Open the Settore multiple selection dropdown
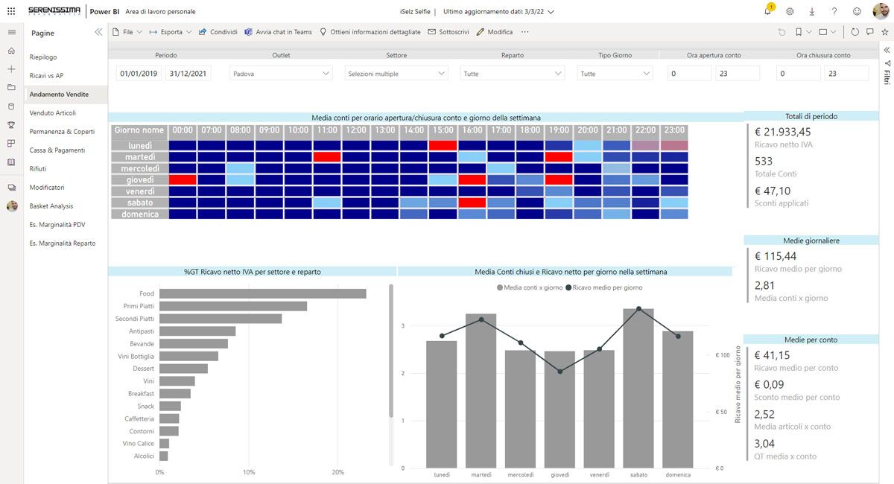The image size is (894, 484). point(396,74)
